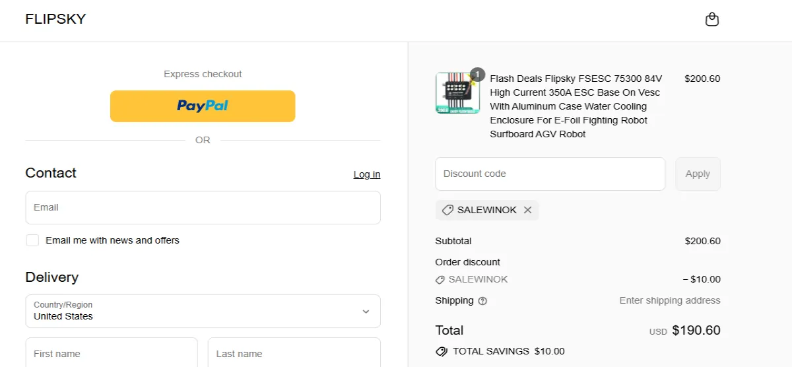Viewport: 792px width, 367px height.
Task: Click into the Last name field
Action: [294, 352]
